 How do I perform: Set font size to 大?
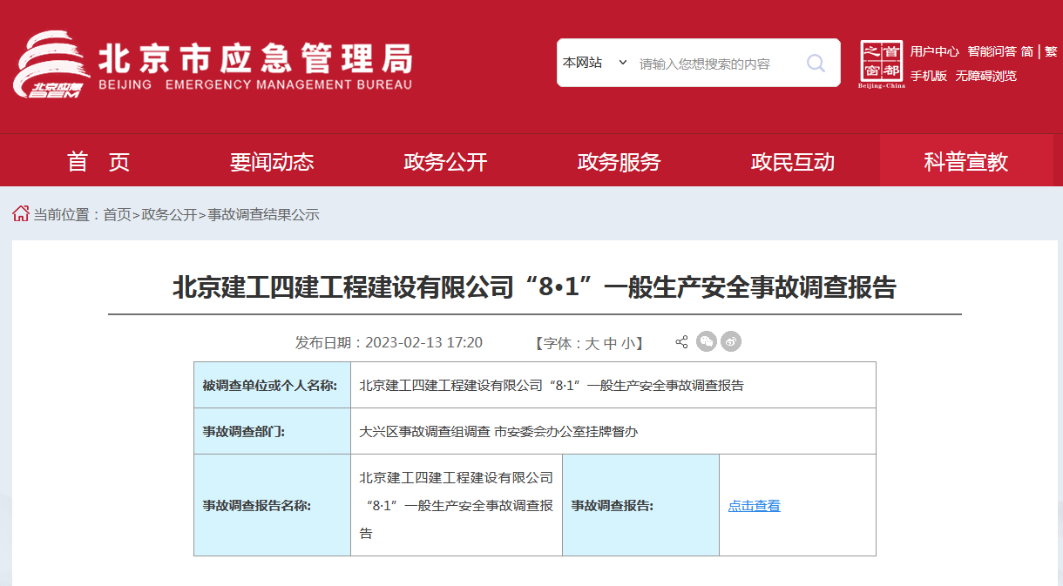pyautogui.click(x=592, y=343)
